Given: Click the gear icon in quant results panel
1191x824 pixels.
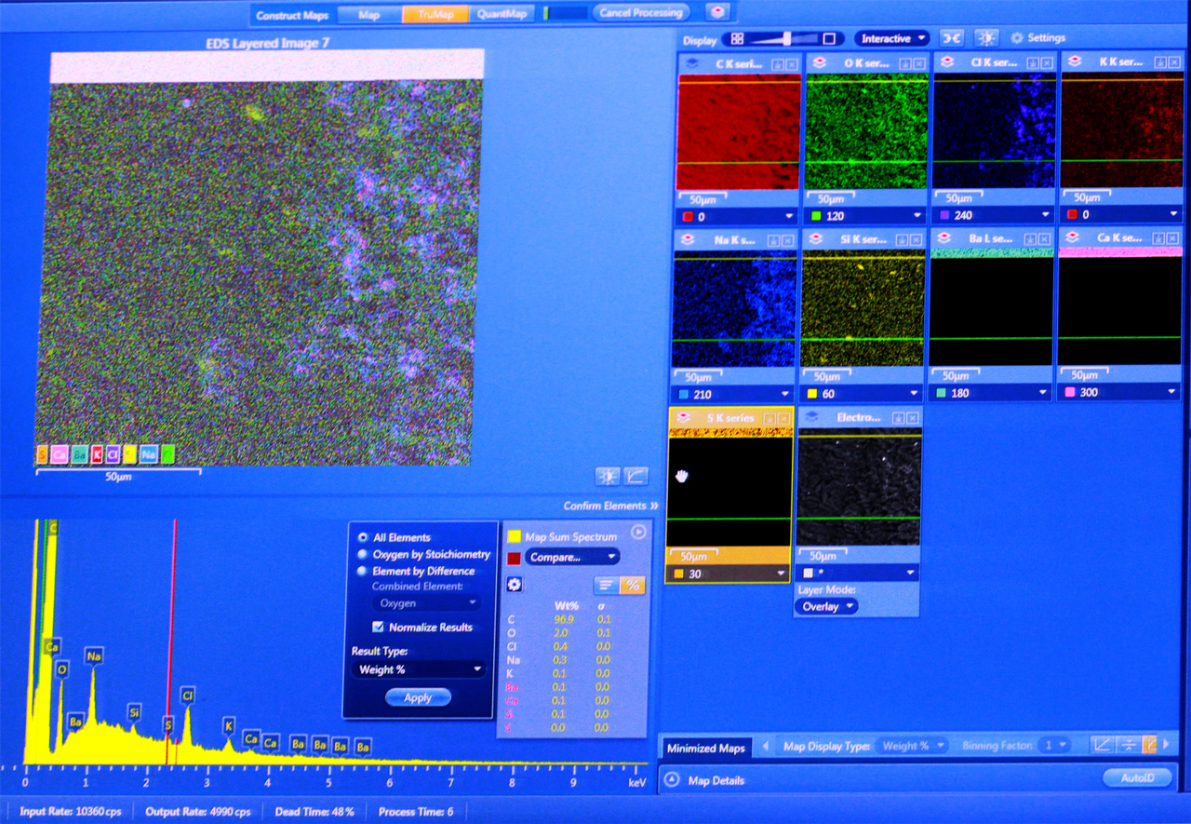Looking at the screenshot, I should pyautogui.click(x=515, y=585).
